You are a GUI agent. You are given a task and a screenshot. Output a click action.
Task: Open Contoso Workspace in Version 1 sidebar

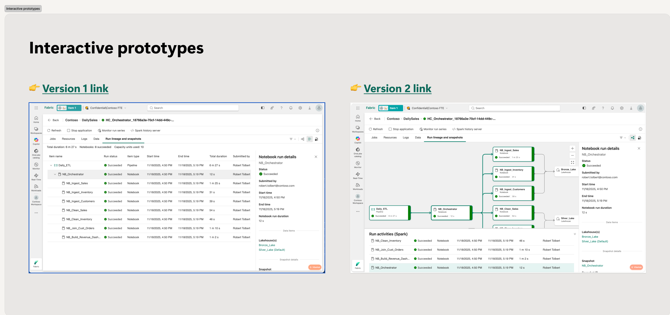click(36, 200)
